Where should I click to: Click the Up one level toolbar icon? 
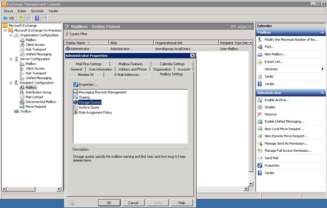click(21, 18)
